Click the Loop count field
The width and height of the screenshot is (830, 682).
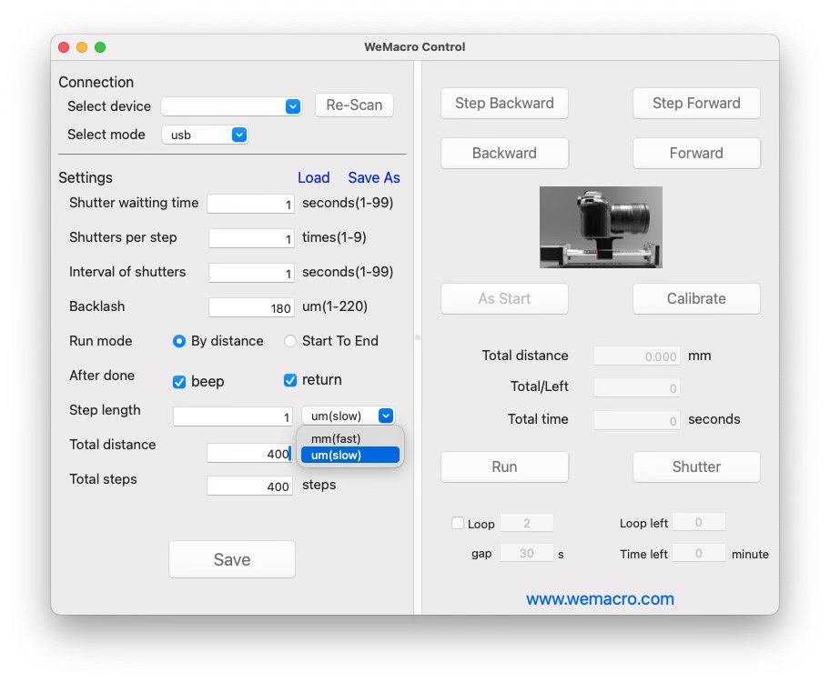pyautogui.click(x=527, y=523)
